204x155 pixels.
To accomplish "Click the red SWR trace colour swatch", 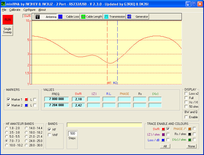I will (163, 129).
